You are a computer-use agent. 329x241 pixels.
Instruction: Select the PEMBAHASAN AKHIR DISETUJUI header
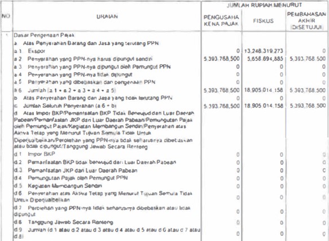coord(306,20)
